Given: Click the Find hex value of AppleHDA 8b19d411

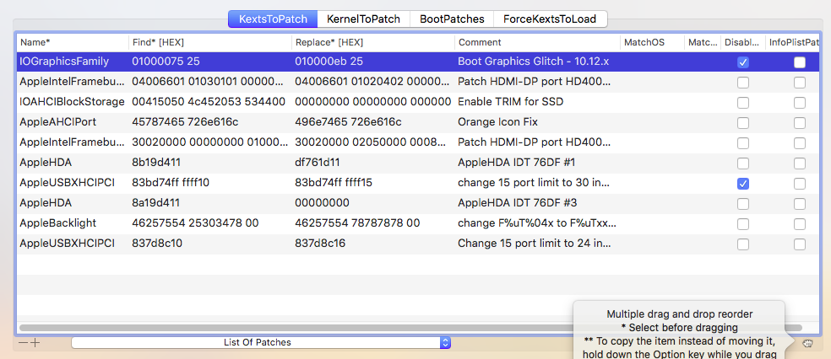Looking at the screenshot, I should [156, 163].
